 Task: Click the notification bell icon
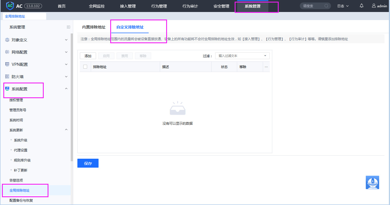point(362,6)
